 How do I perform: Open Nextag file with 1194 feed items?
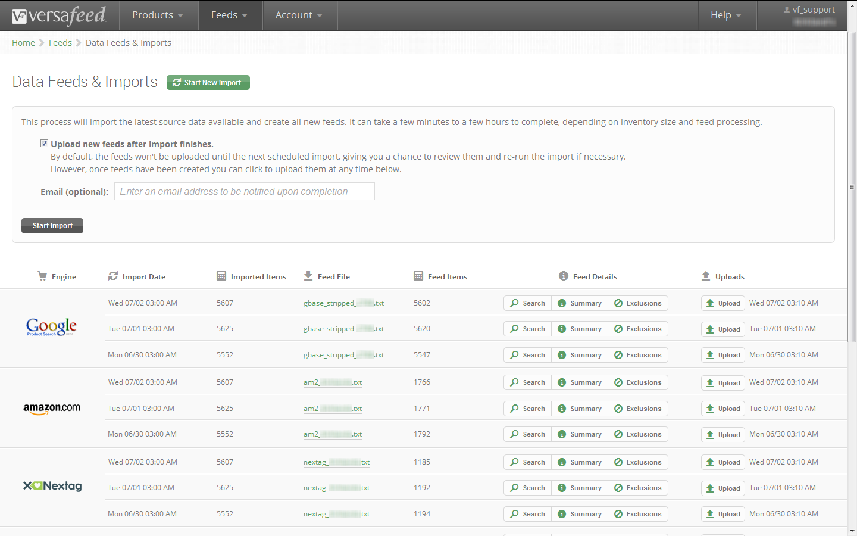click(x=336, y=514)
